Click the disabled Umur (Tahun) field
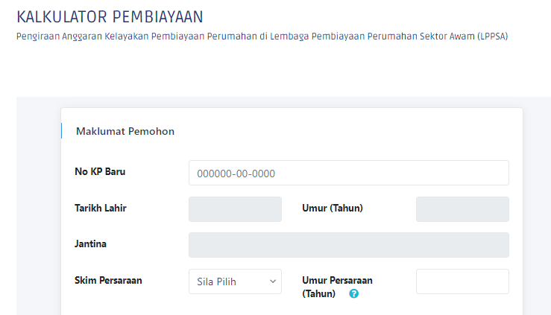Screen dimensions: 551x315 (462, 209)
